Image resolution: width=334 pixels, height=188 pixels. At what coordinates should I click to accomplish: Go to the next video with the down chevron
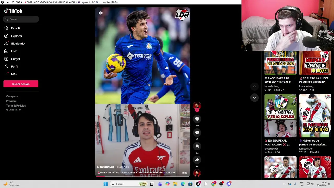click(x=254, y=98)
